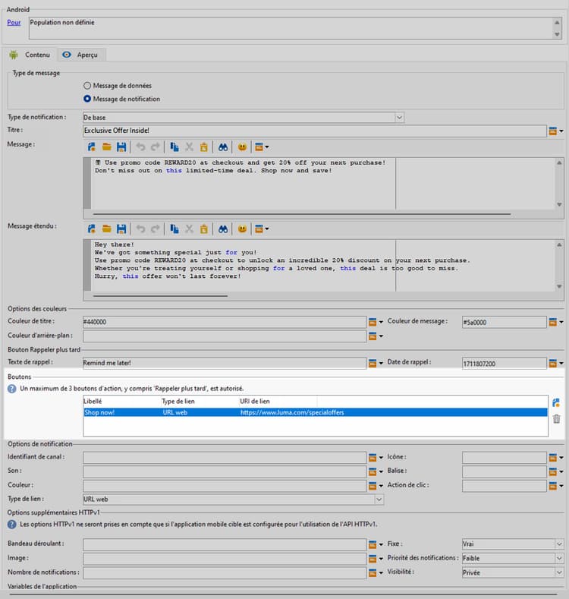Switch to the Aperçu tab
Screen dimensions: 569x599
(x=81, y=55)
